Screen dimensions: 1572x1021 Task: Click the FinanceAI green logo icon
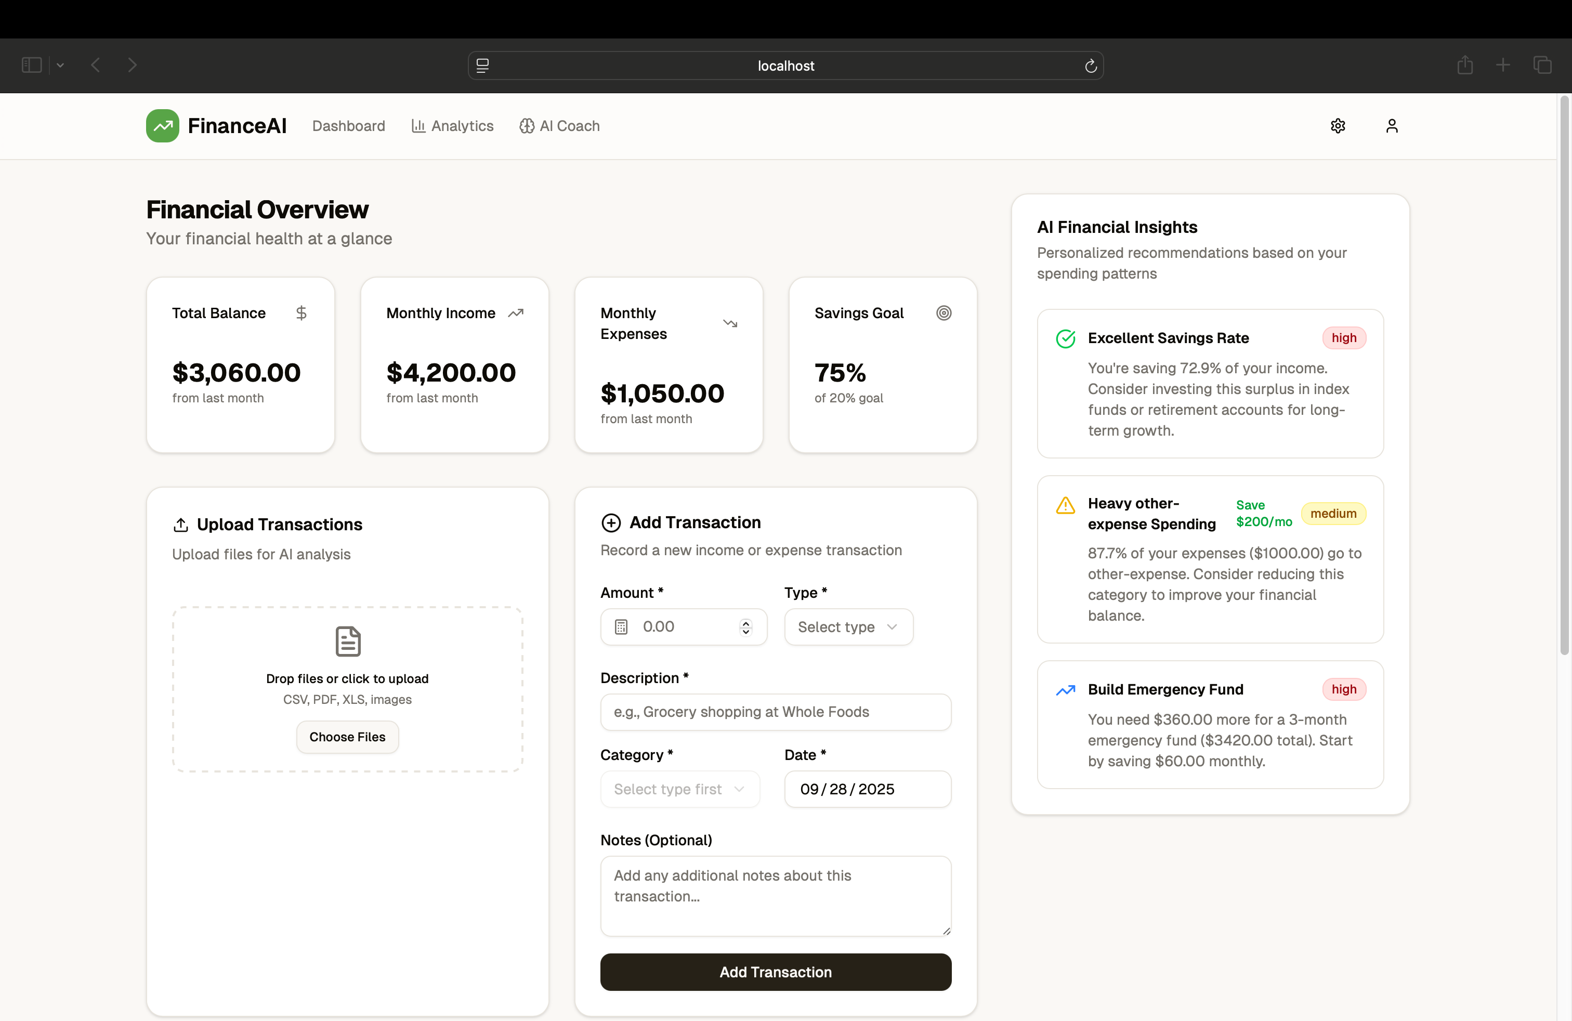click(163, 125)
